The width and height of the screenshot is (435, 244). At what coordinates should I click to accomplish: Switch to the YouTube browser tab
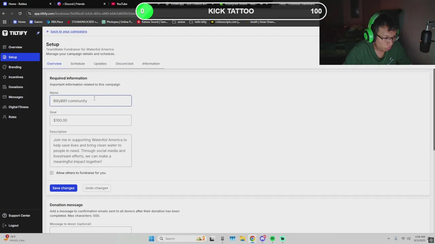point(122,4)
